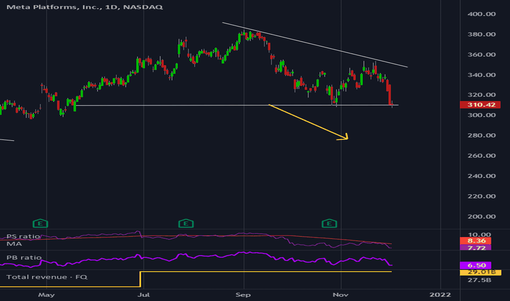Screen dimensions: 510x301
Task: Click the Meta Platforms chart title
Action: 85,7
